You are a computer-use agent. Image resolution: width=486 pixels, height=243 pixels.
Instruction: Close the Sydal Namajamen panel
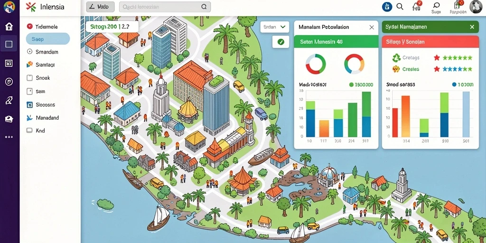472,27
